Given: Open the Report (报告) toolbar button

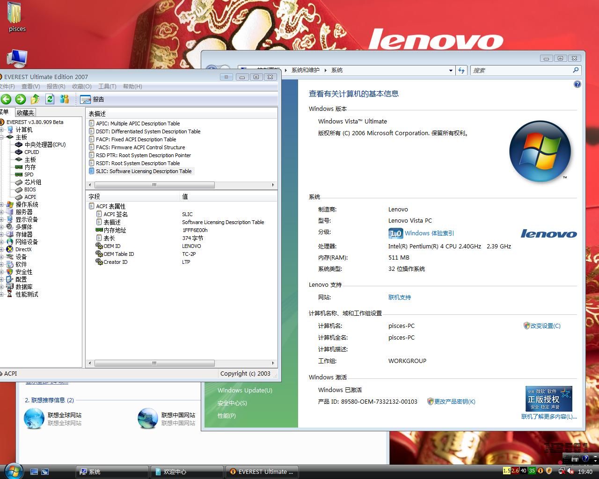Looking at the screenshot, I should point(92,99).
